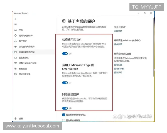Image resolution: width=167 pixels, height=133 pixels.
Task: Open the 隐私设置 link
Action: click(x=118, y=65)
